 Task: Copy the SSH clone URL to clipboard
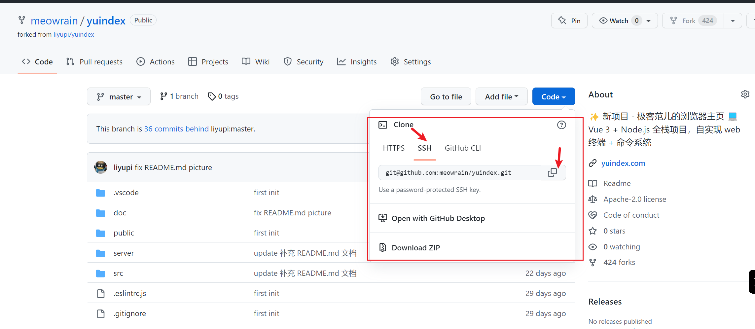tap(553, 172)
